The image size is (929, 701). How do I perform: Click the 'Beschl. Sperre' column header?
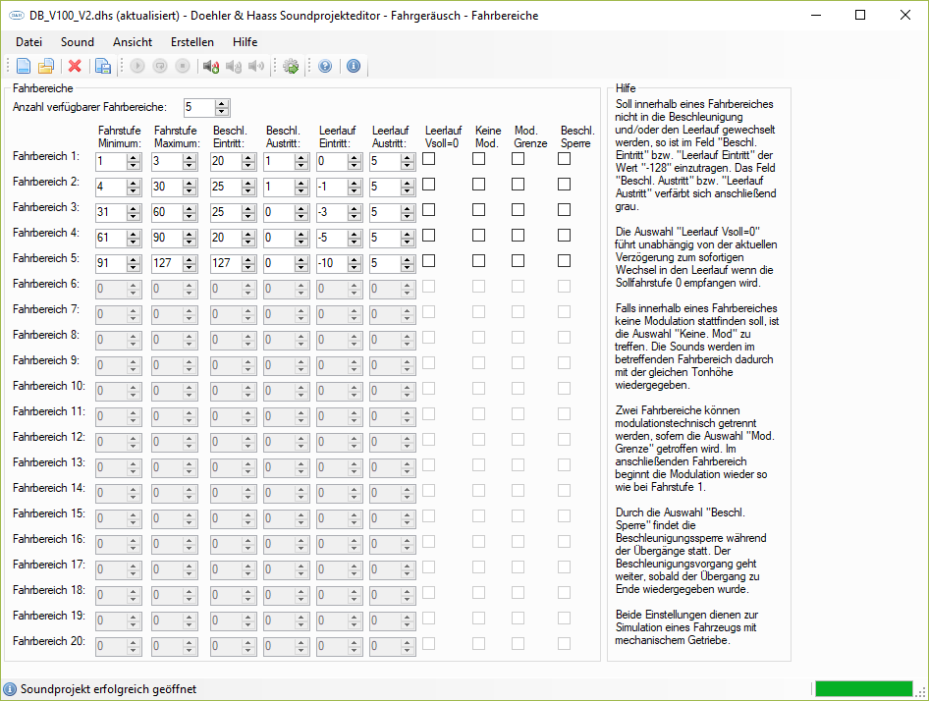click(x=577, y=136)
